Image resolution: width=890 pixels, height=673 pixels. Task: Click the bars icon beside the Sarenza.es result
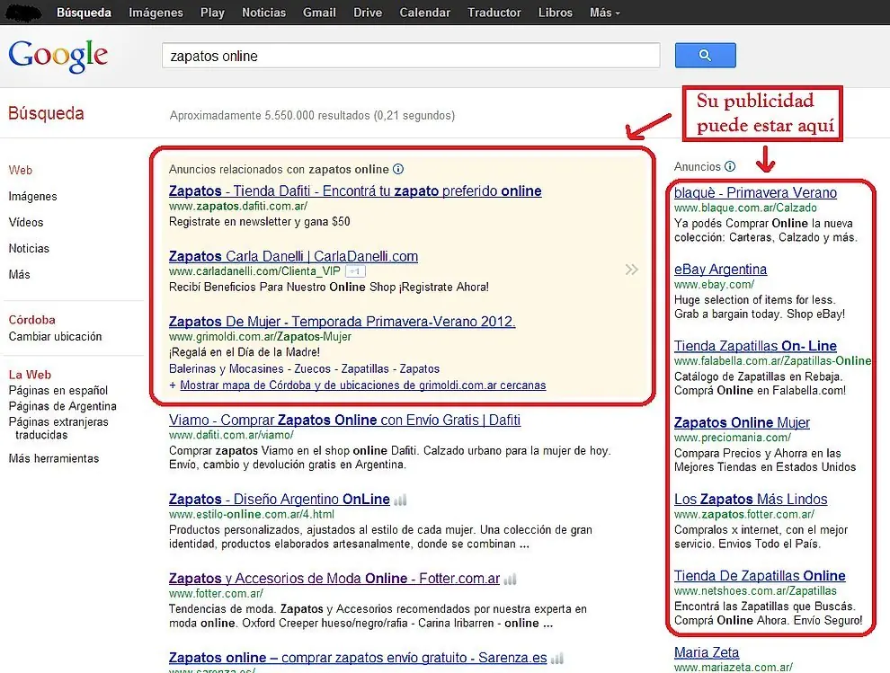click(557, 659)
